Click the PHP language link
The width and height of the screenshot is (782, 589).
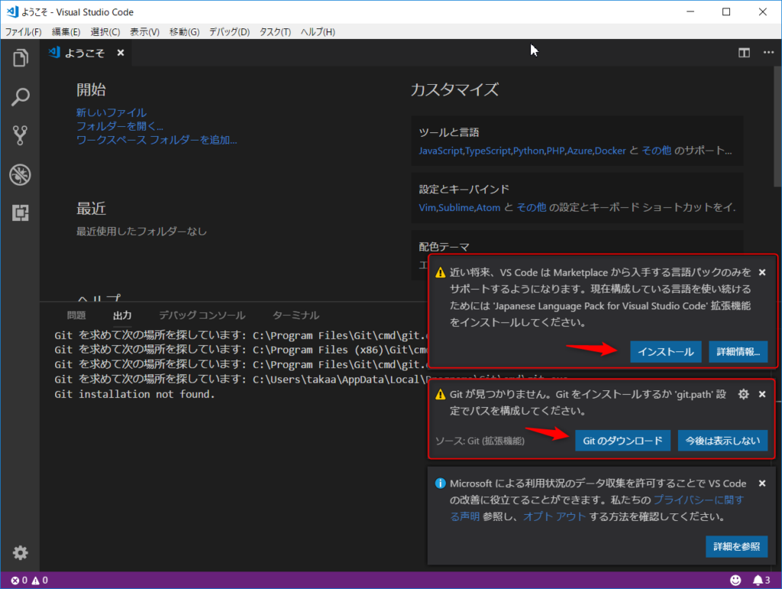pyautogui.click(x=555, y=150)
